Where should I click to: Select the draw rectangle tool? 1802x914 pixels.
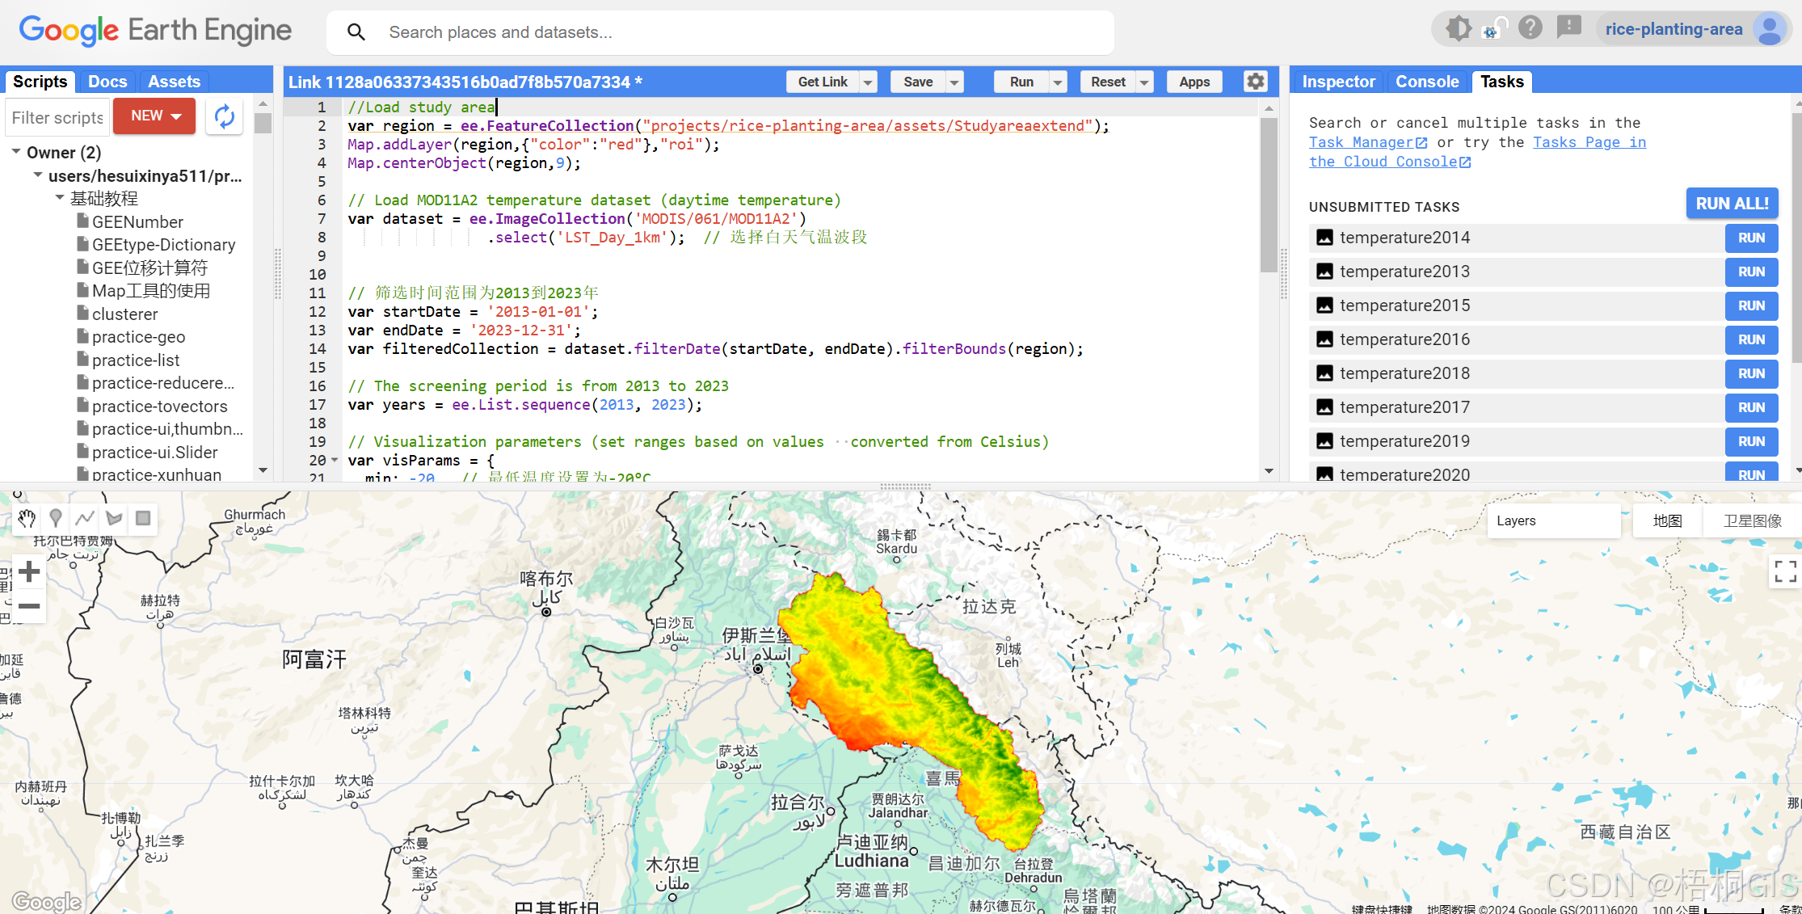143,518
